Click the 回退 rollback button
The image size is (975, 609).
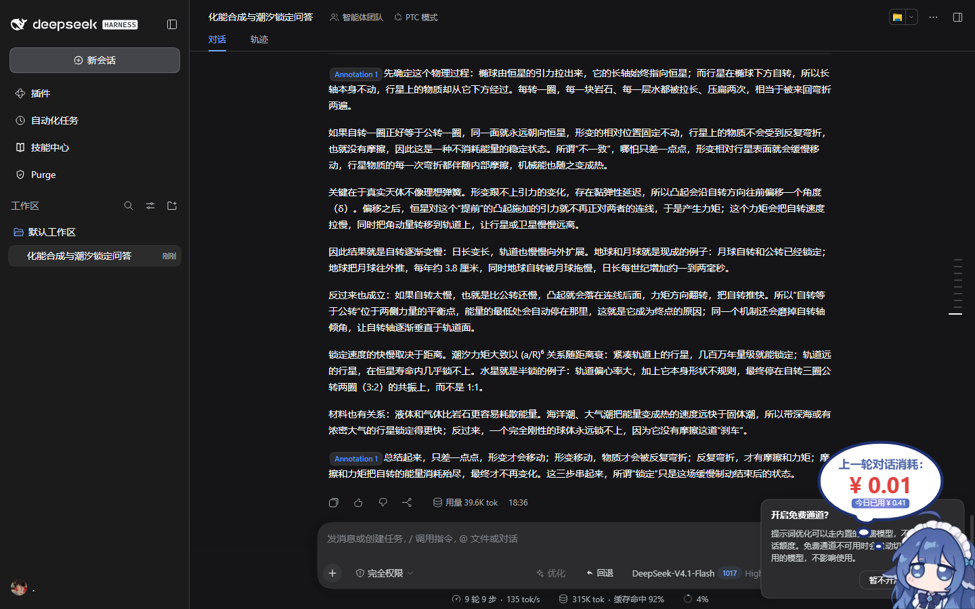click(x=600, y=573)
